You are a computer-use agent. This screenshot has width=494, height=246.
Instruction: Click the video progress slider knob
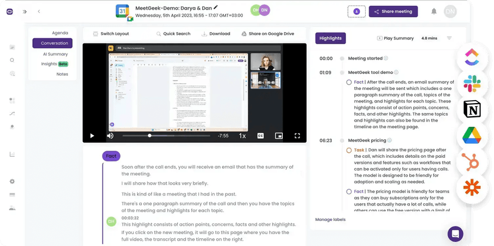point(150,136)
